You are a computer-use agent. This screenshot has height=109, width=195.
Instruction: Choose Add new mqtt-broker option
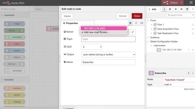104,32
